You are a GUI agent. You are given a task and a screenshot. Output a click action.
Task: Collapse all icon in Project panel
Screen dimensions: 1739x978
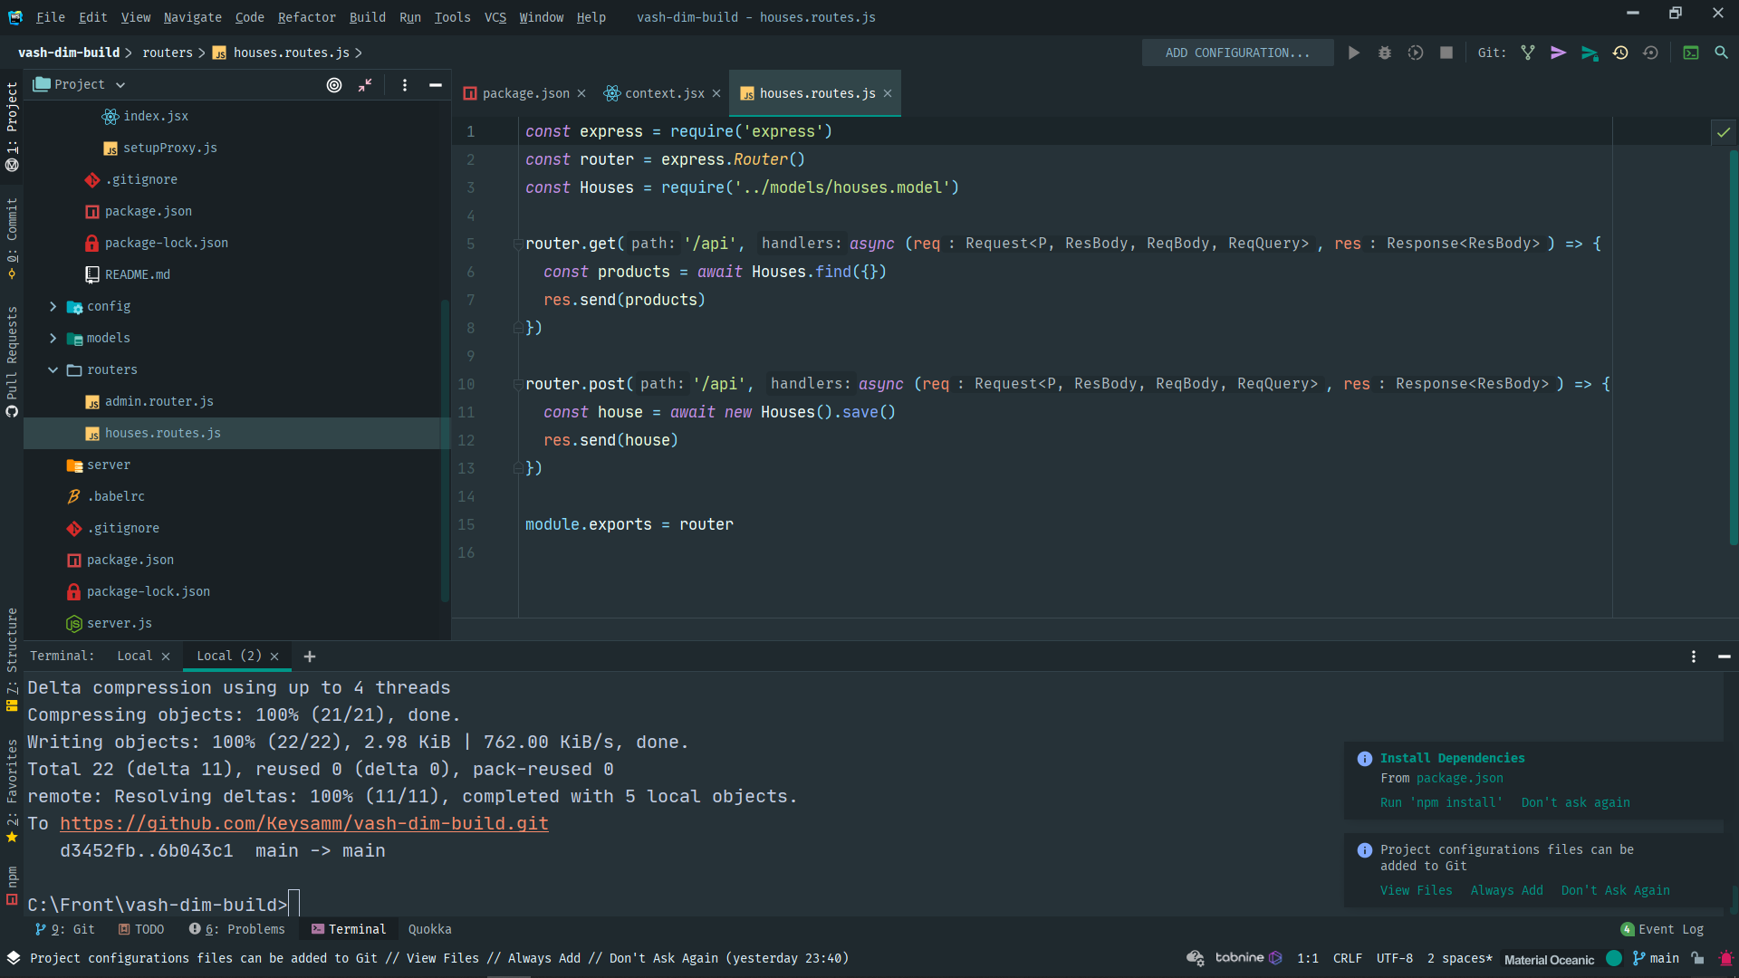click(365, 85)
